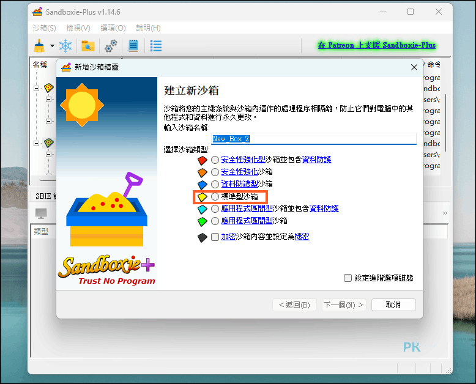Click the wizard dialog title icon

click(x=66, y=67)
